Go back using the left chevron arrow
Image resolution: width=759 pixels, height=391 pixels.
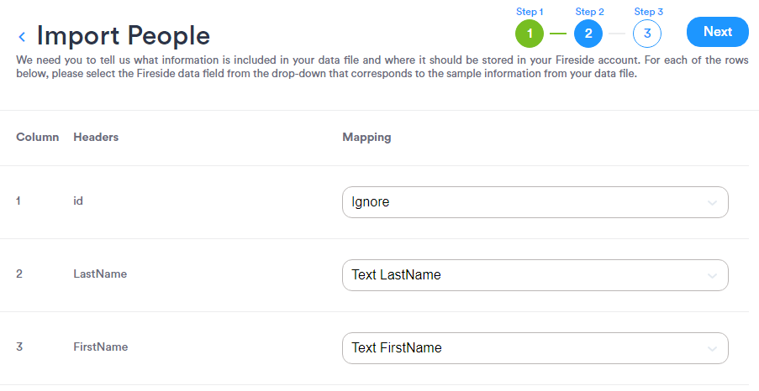click(22, 37)
